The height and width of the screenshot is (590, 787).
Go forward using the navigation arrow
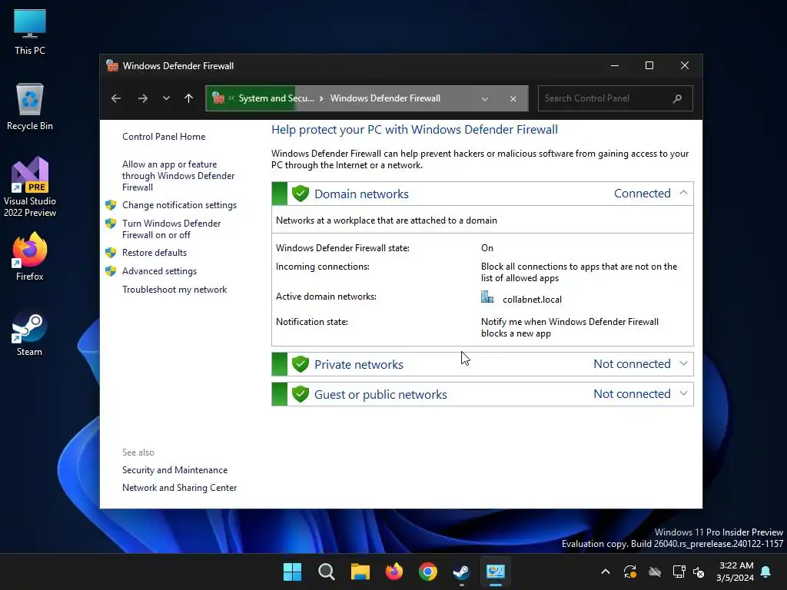142,98
